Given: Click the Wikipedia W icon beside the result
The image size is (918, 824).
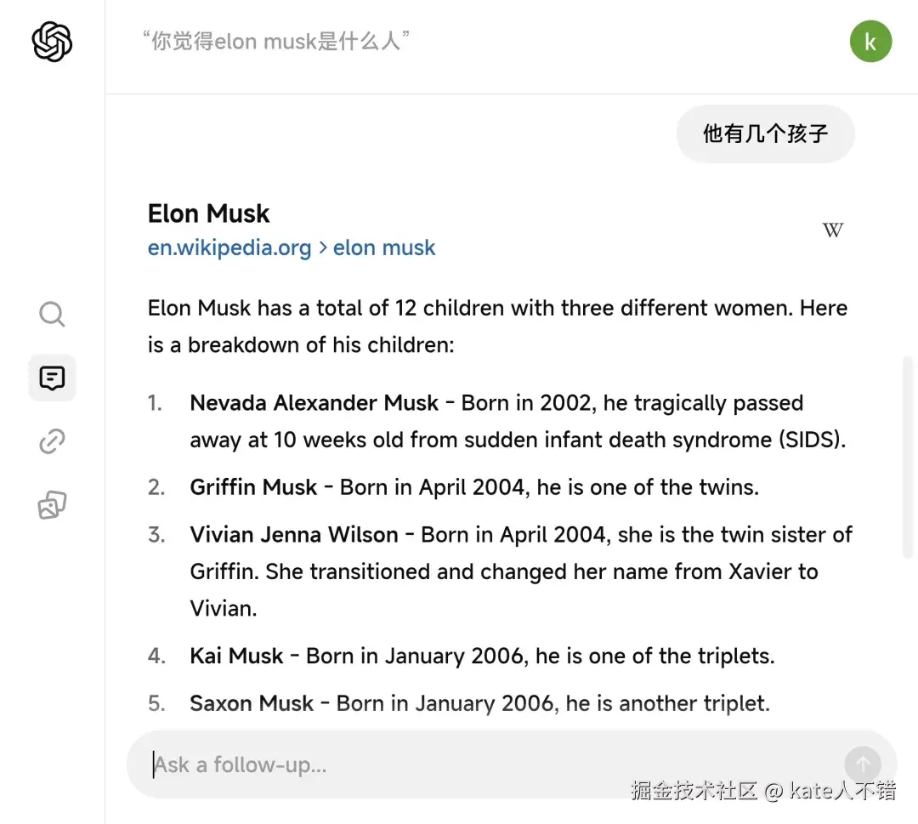Looking at the screenshot, I should pyautogui.click(x=831, y=230).
